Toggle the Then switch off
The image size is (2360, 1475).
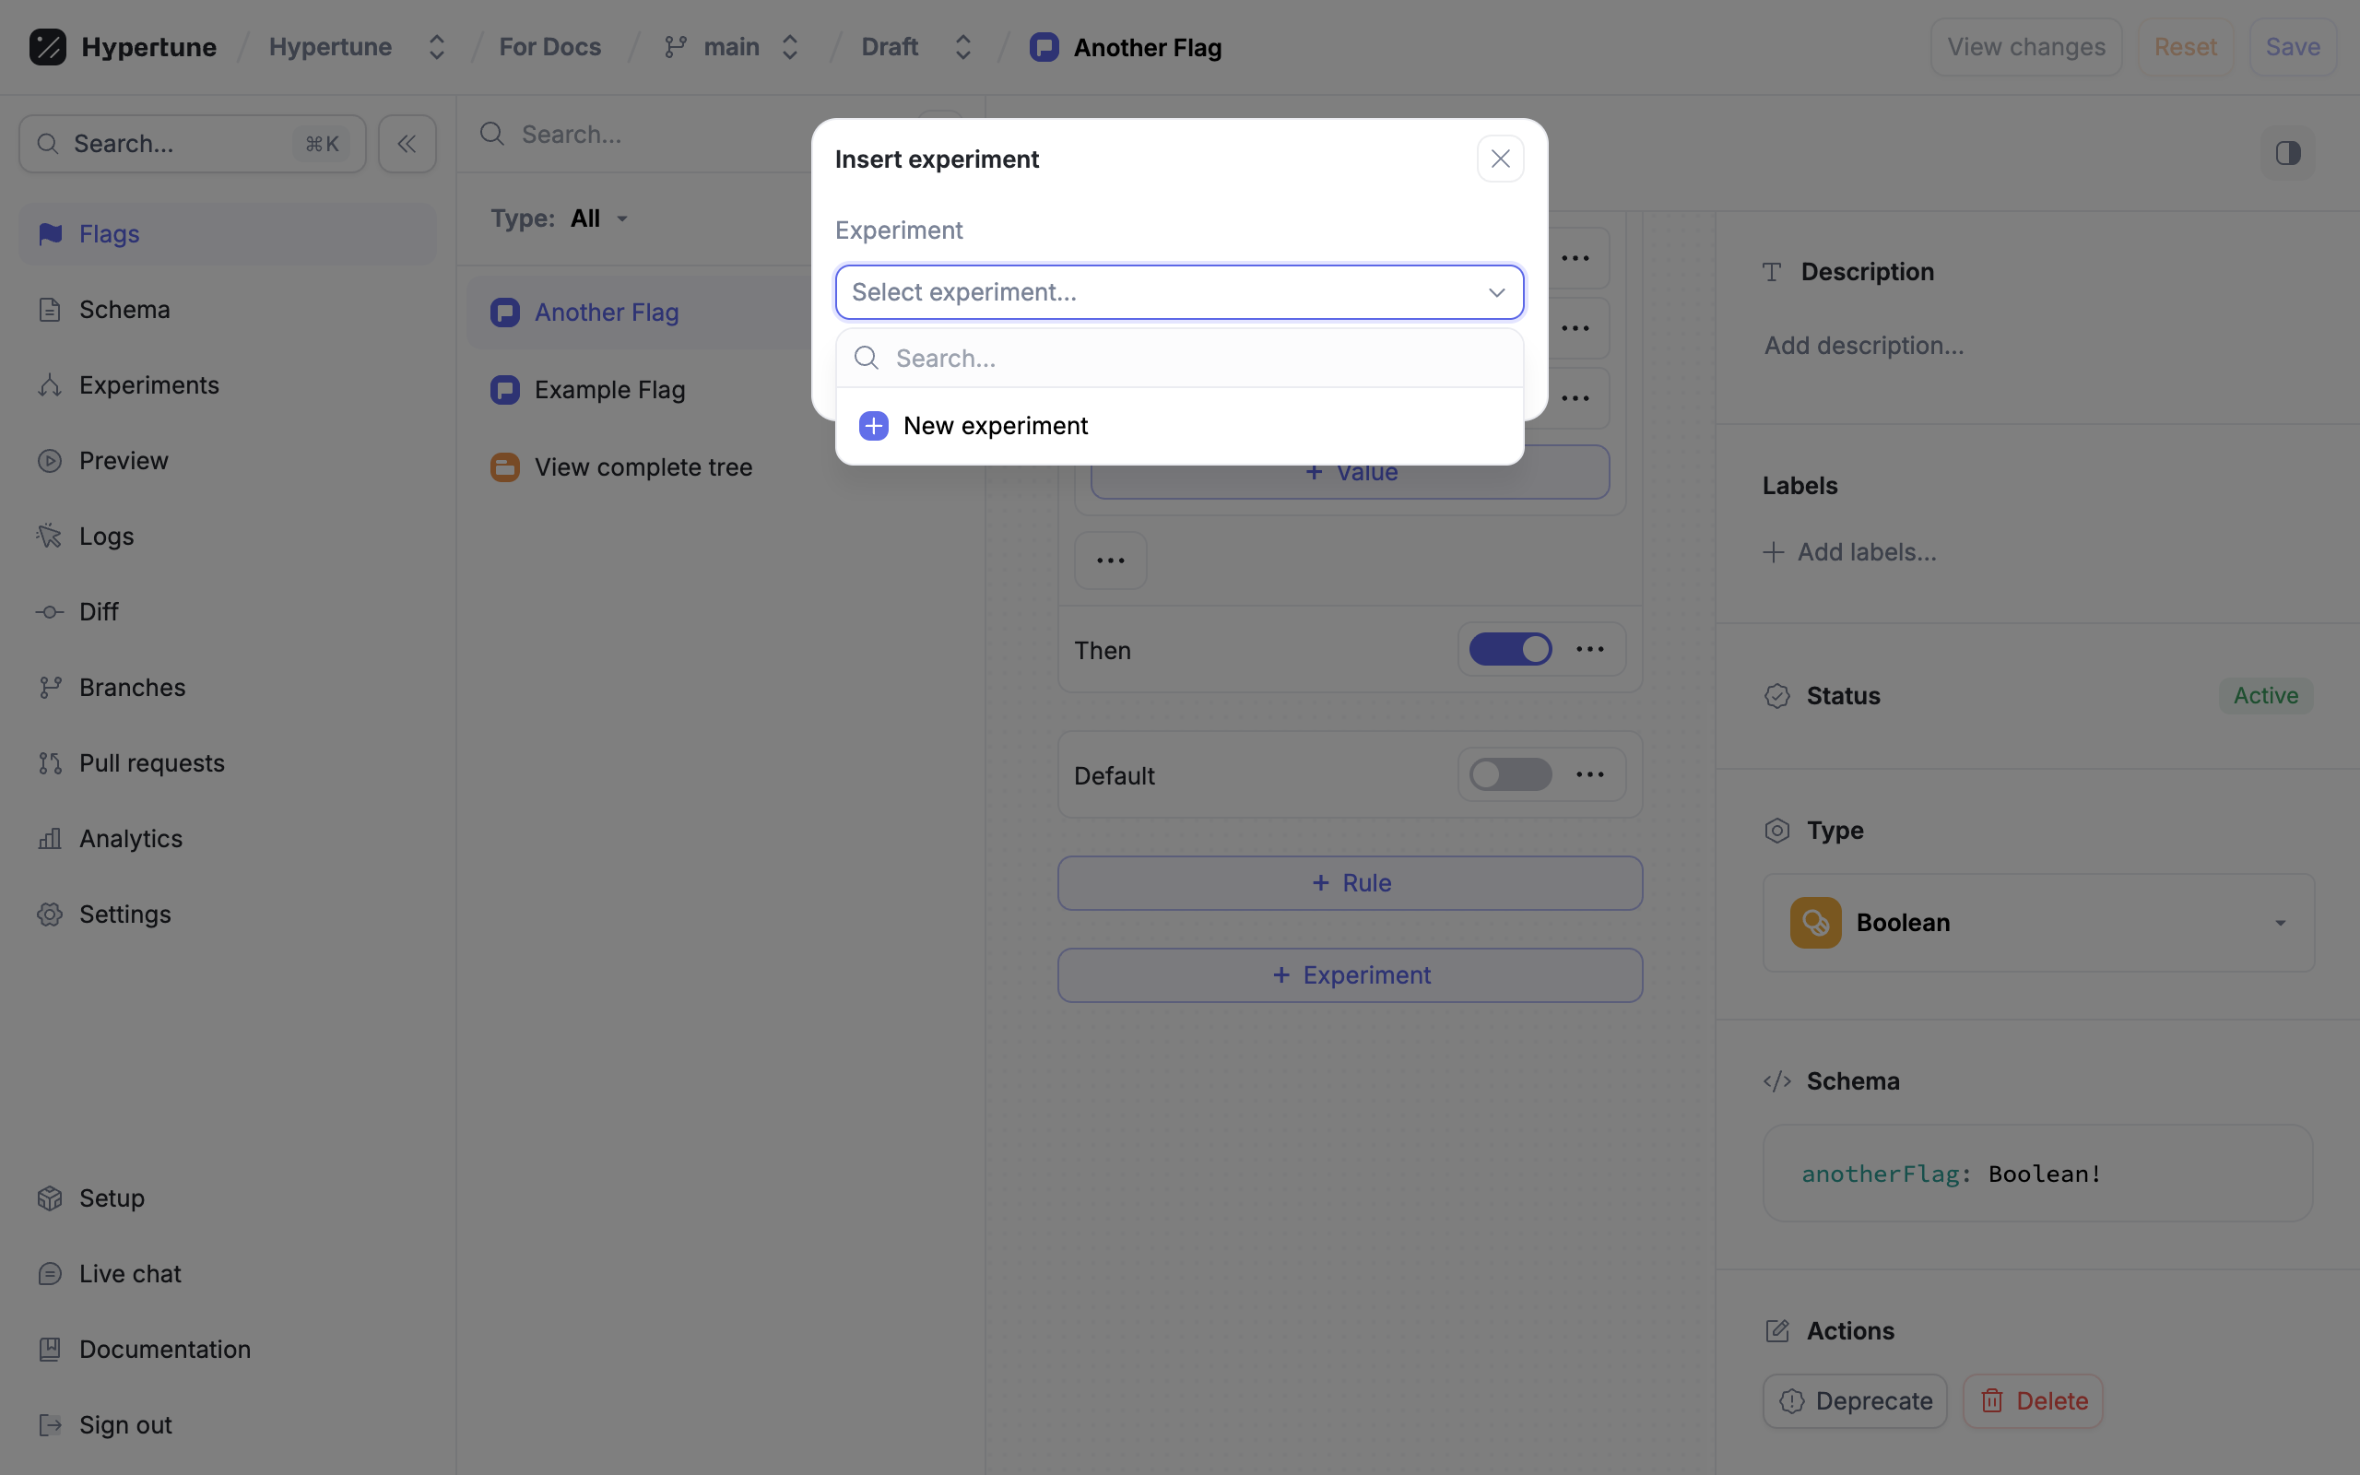[x=1510, y=650]
